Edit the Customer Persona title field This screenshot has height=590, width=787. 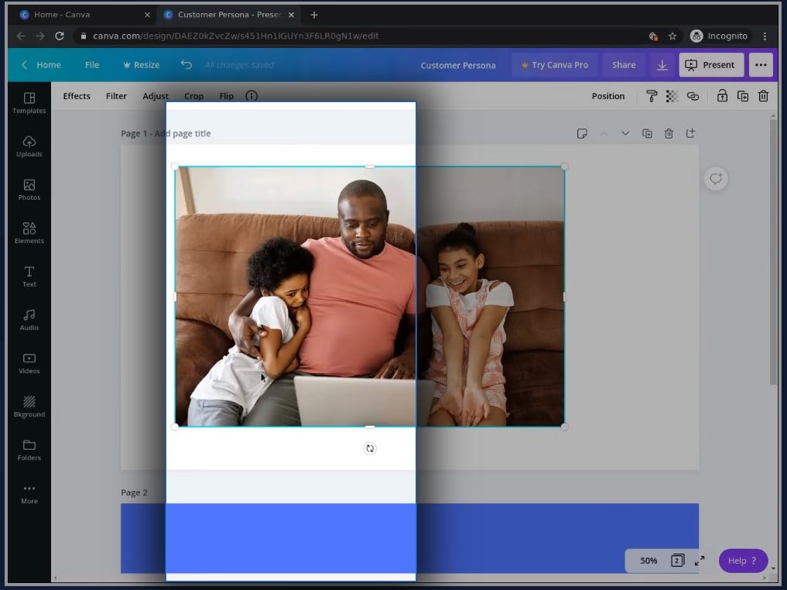(458, 65)
